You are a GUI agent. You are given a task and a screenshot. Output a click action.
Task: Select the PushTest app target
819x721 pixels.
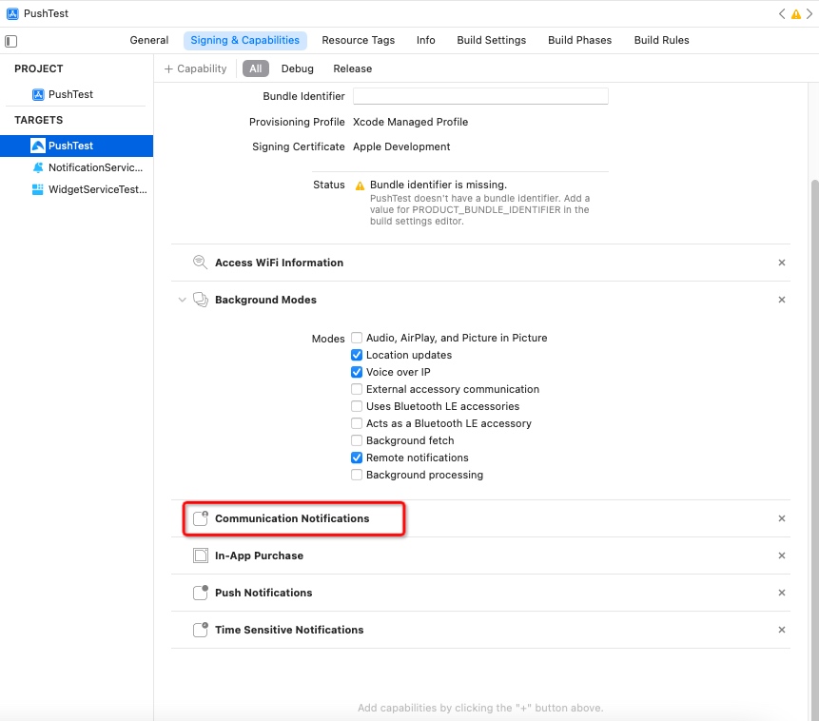76,146
